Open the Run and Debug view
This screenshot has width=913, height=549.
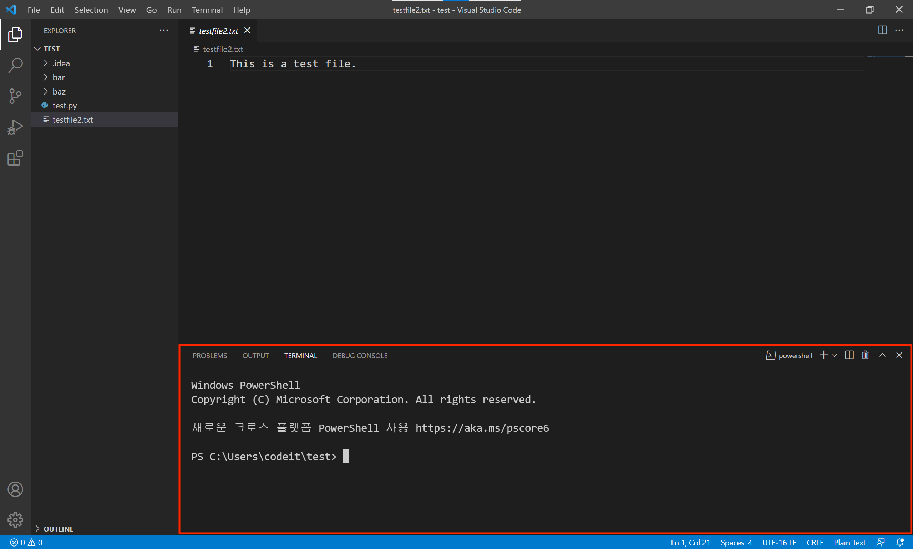coord(15,127)
